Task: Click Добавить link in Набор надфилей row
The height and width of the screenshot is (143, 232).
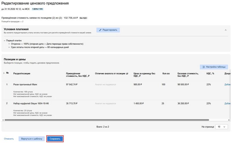Action: pos(227,104)
